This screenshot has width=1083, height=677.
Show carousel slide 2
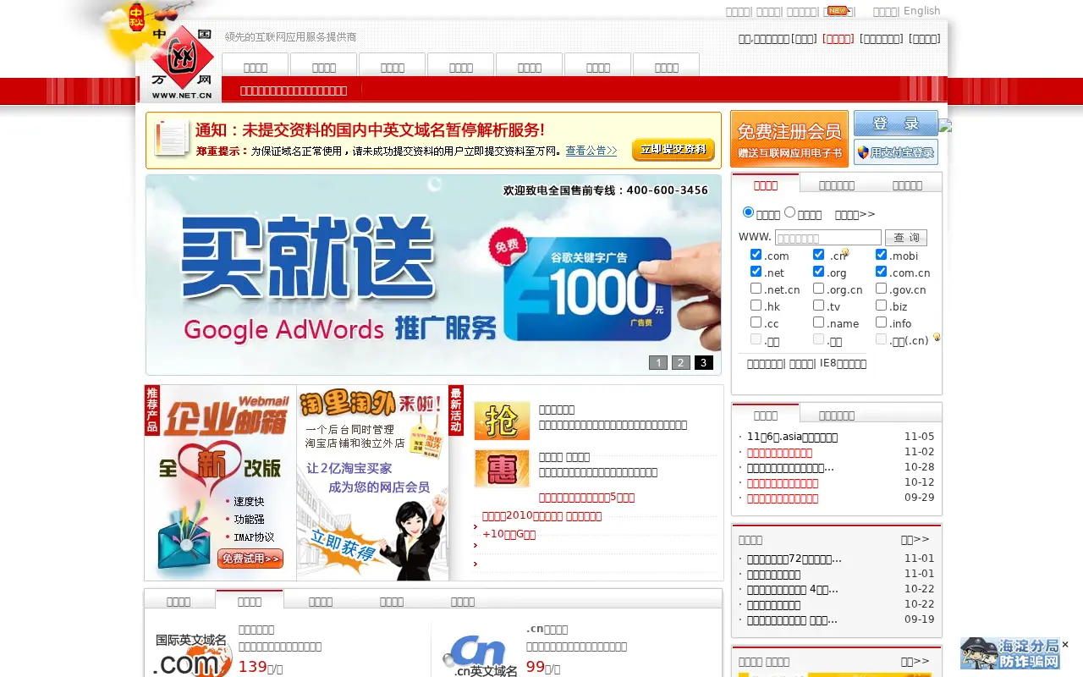coord(681,363)
